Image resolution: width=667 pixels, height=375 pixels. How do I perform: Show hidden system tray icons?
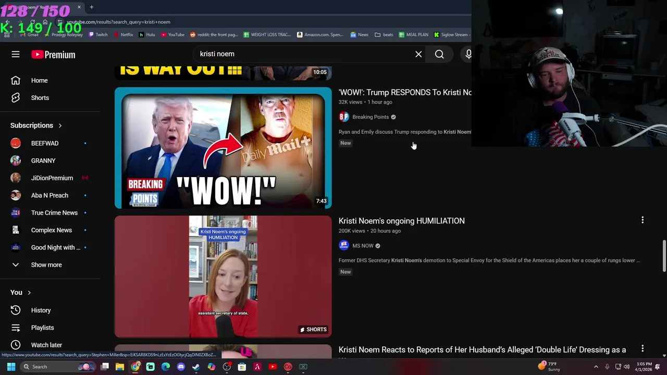pyautogui.click(x=596, y=367)
